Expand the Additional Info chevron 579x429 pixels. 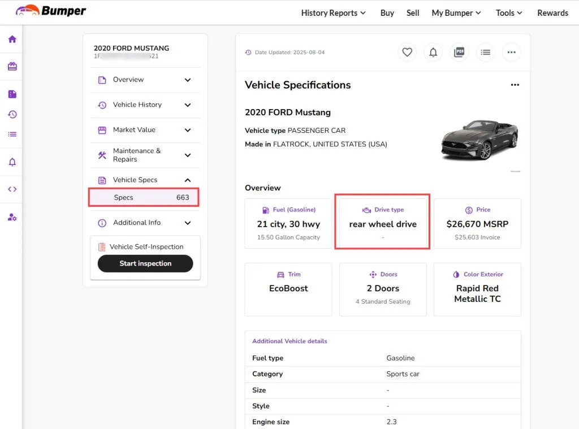(188, 223)
